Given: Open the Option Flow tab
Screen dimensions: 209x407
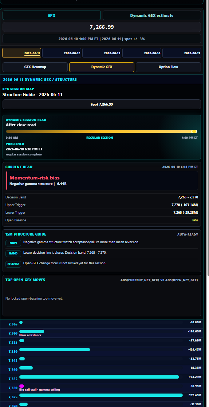Looking at the screenshot, I should click(x=168, y=67).
